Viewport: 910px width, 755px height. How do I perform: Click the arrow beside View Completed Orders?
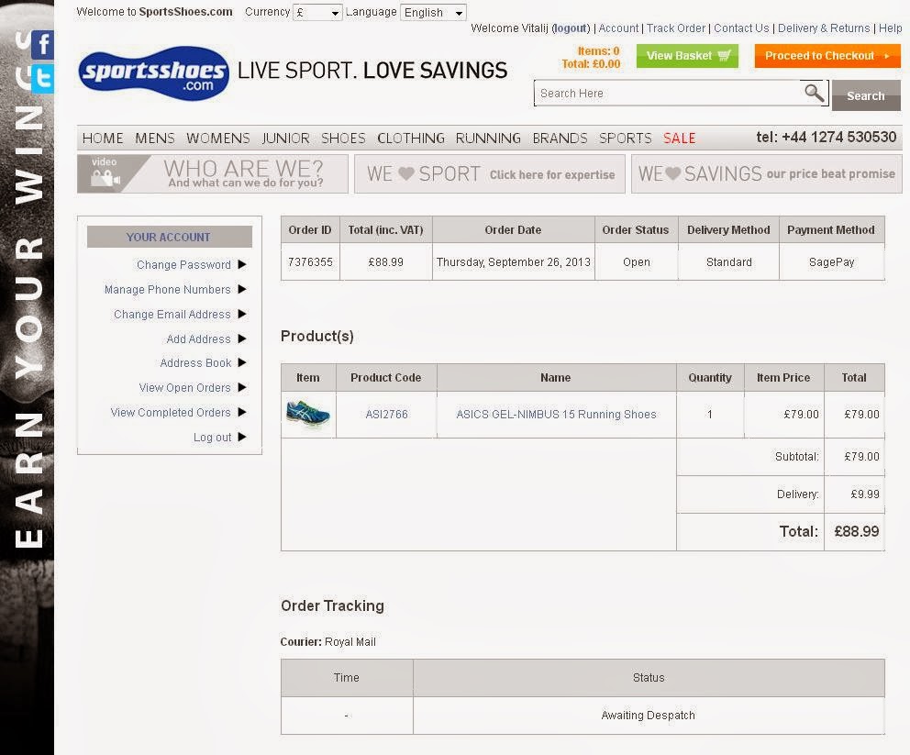coord(242,412)
